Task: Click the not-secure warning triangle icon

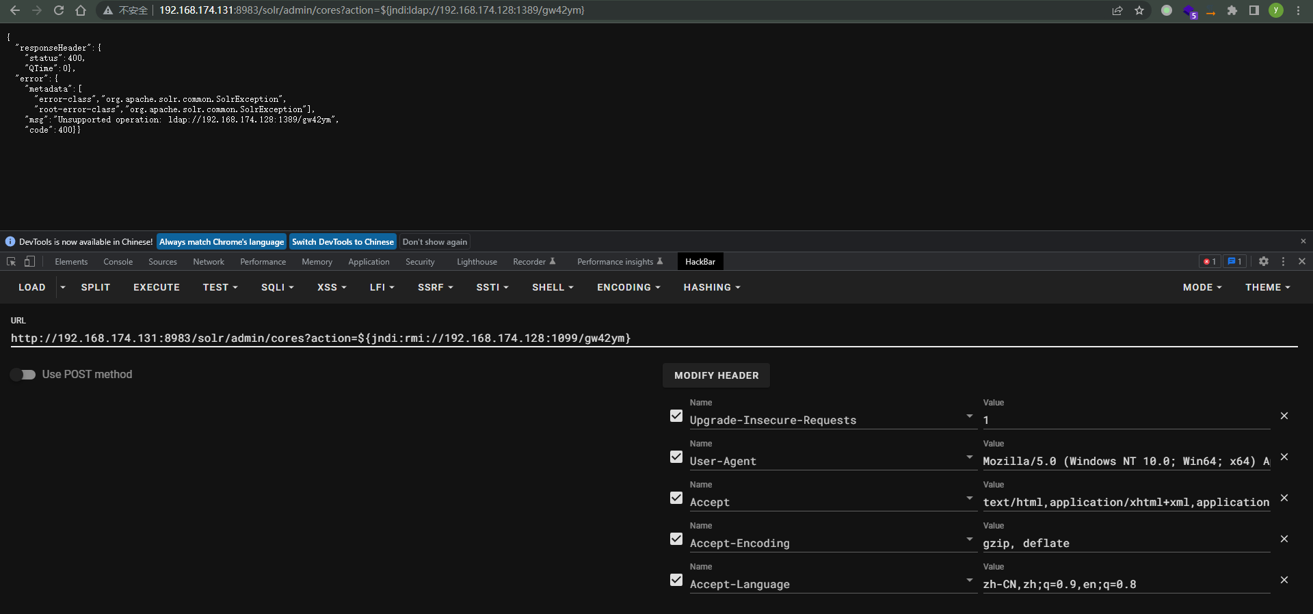Action: (107, 10)
